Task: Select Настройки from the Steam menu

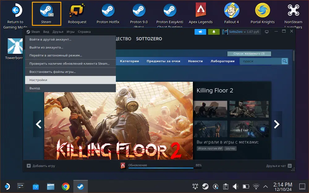Action: click(x=38, y=80)
